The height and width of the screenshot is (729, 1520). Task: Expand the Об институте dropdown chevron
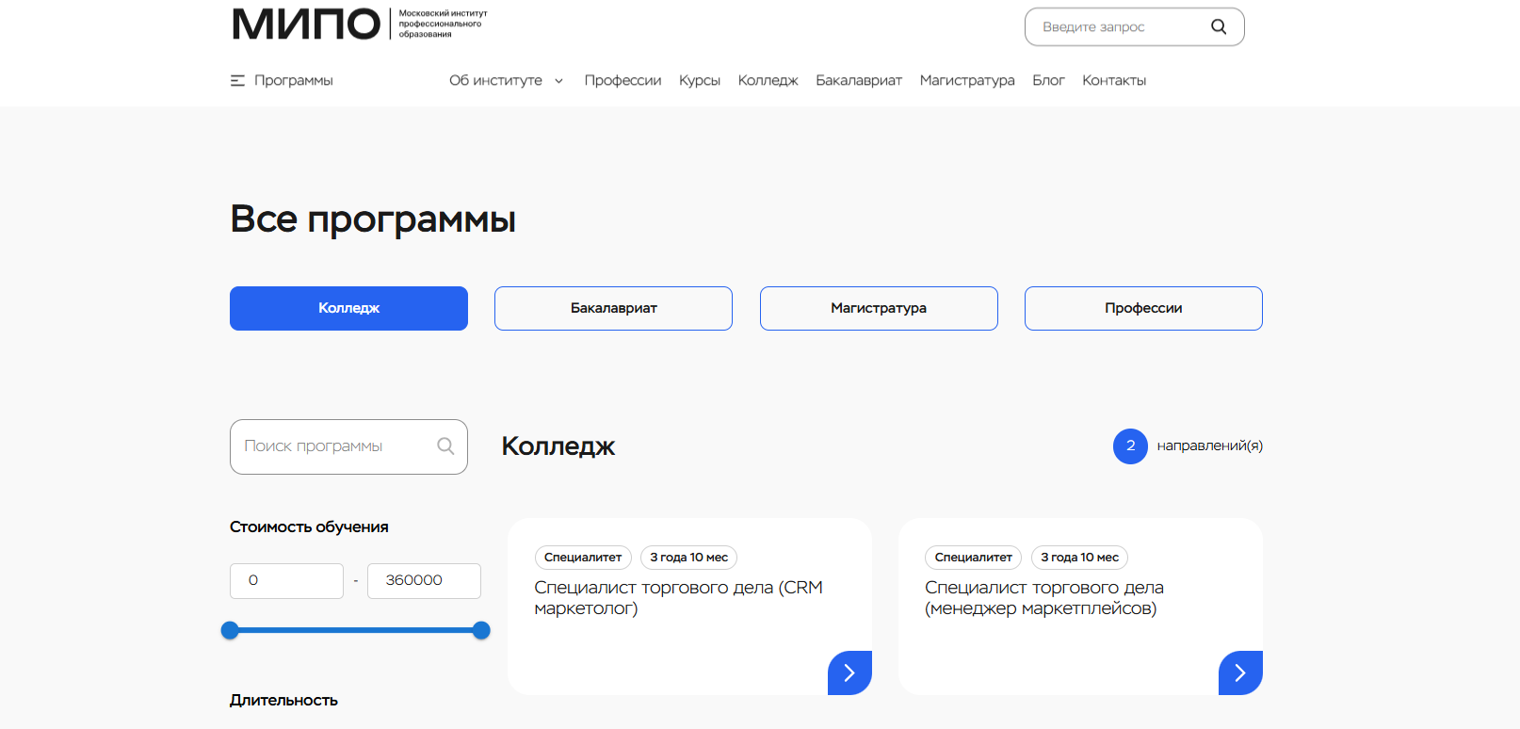(x=558, y=81)
